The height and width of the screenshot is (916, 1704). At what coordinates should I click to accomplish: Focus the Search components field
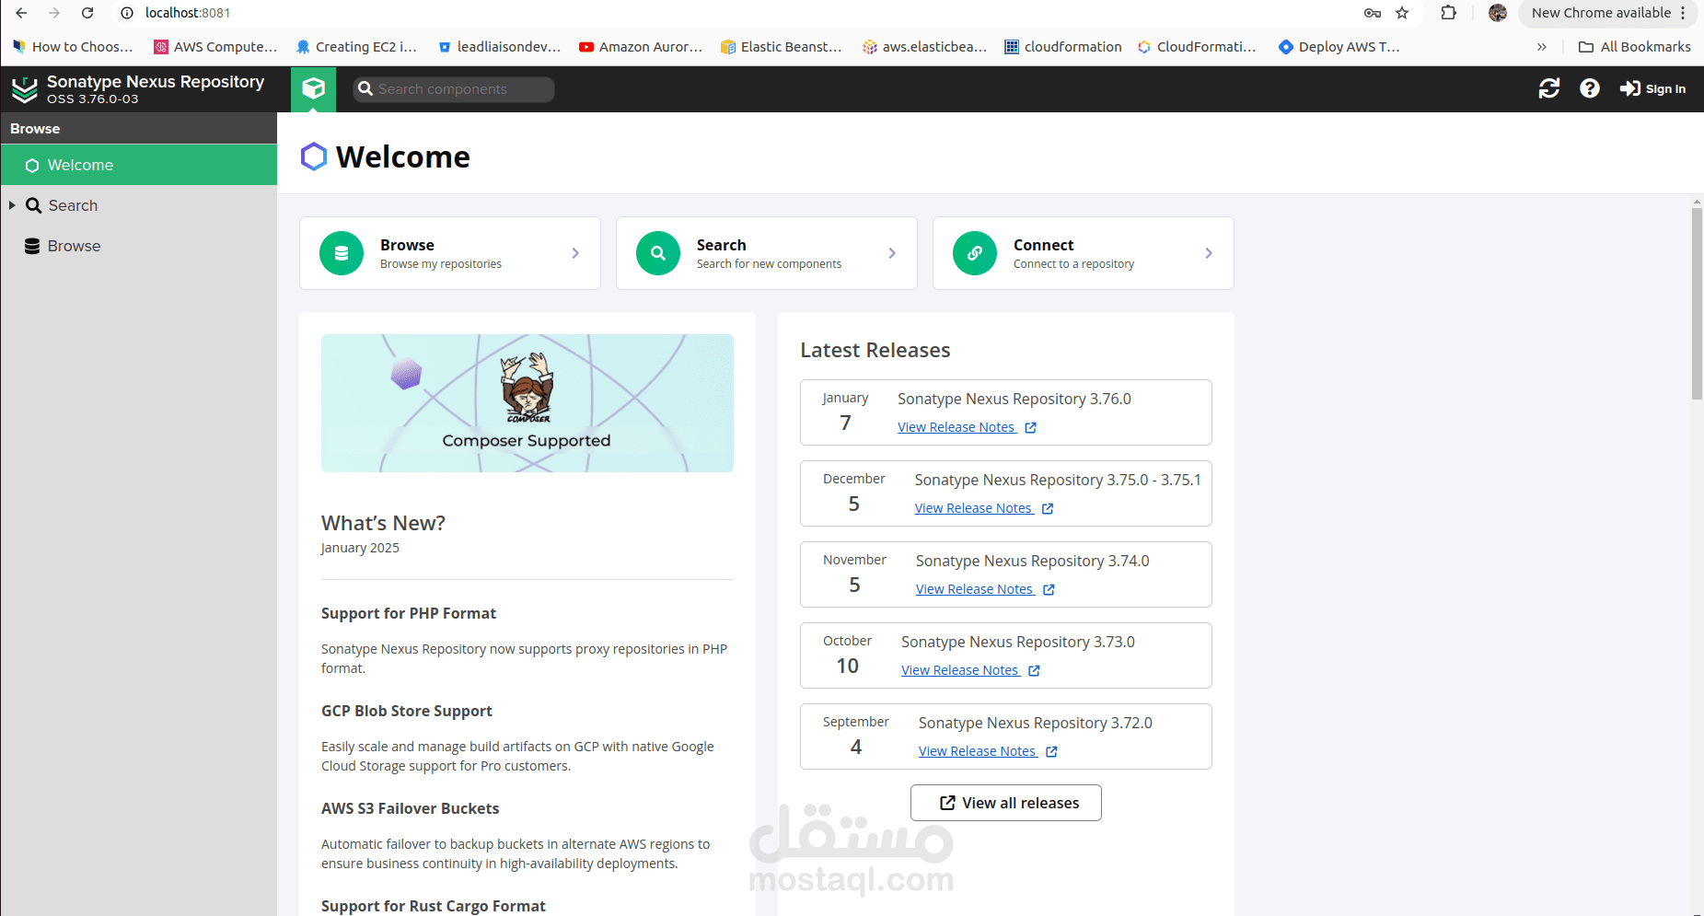[454, 89]
